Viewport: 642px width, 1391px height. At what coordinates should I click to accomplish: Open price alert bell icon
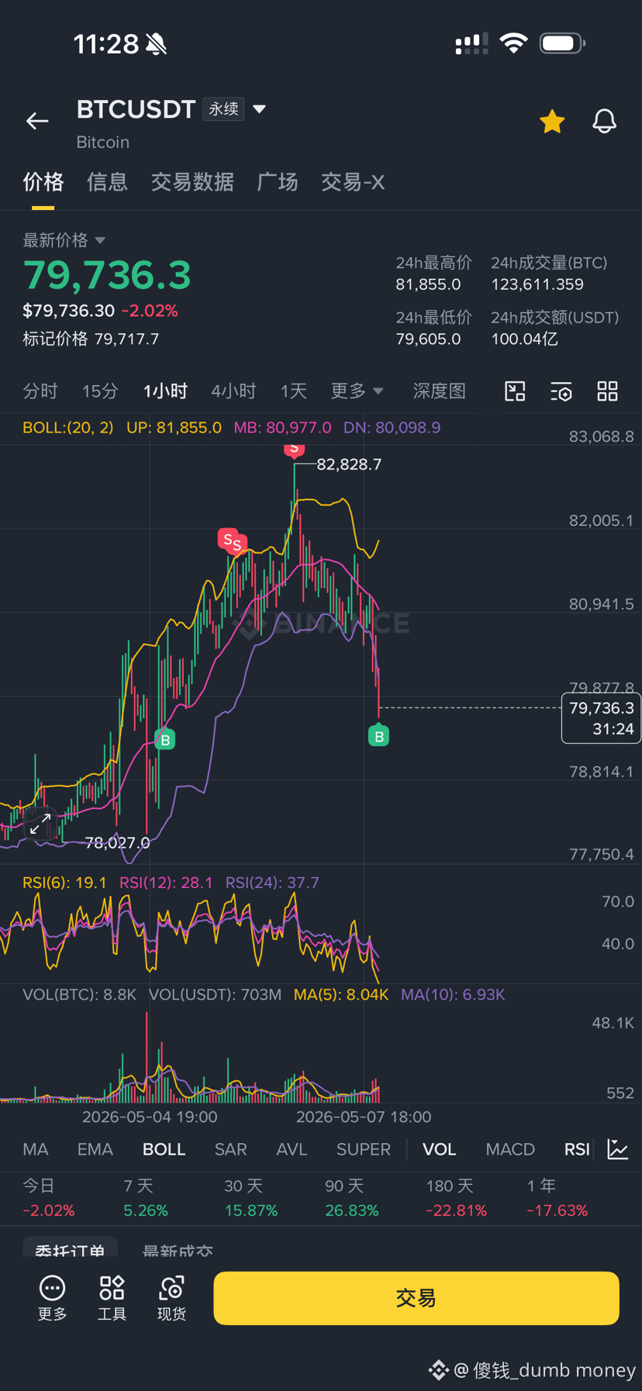tap(604, 121)
